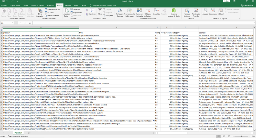Select the placeUrl header cell
Screen dimensions: 256x138
(x=41, y=33)
